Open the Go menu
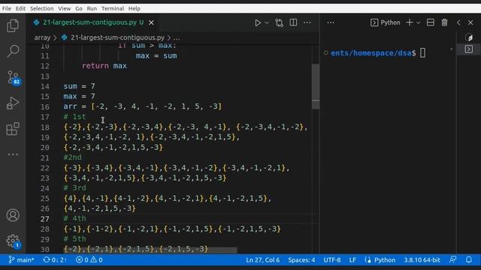Screen dimensions: 481x270 79,8
